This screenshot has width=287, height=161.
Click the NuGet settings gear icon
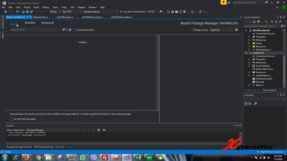pyautogui.click(x=236, y=30)
